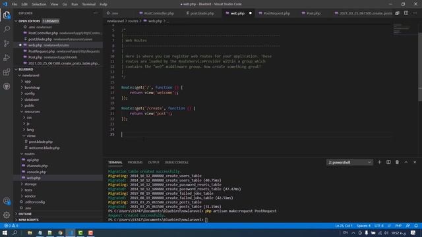The width and height of the screenshot is (422, 237).
Task: Switch to PostRequest.php editor tab
Action: click(x=274, y=13)
